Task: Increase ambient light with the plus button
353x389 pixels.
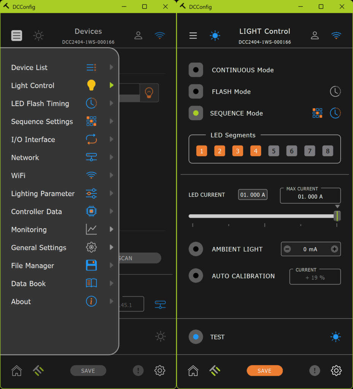Action: 334,249
